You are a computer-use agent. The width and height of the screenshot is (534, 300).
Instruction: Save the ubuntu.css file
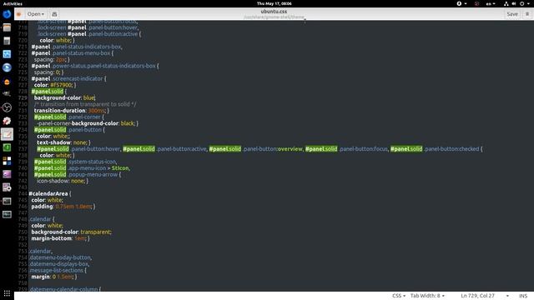511,14
